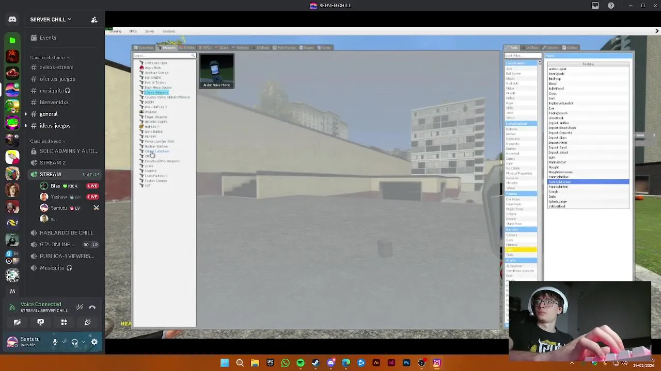Switch to the Post Process tab
Image resolution: width=661 pixels, height=371 pixels.
click(285, 47)
